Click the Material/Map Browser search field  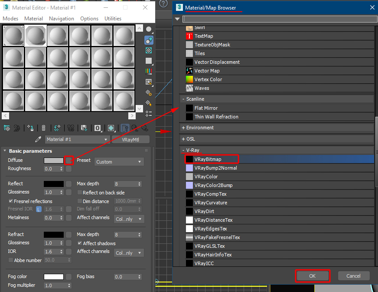point(280,19)
